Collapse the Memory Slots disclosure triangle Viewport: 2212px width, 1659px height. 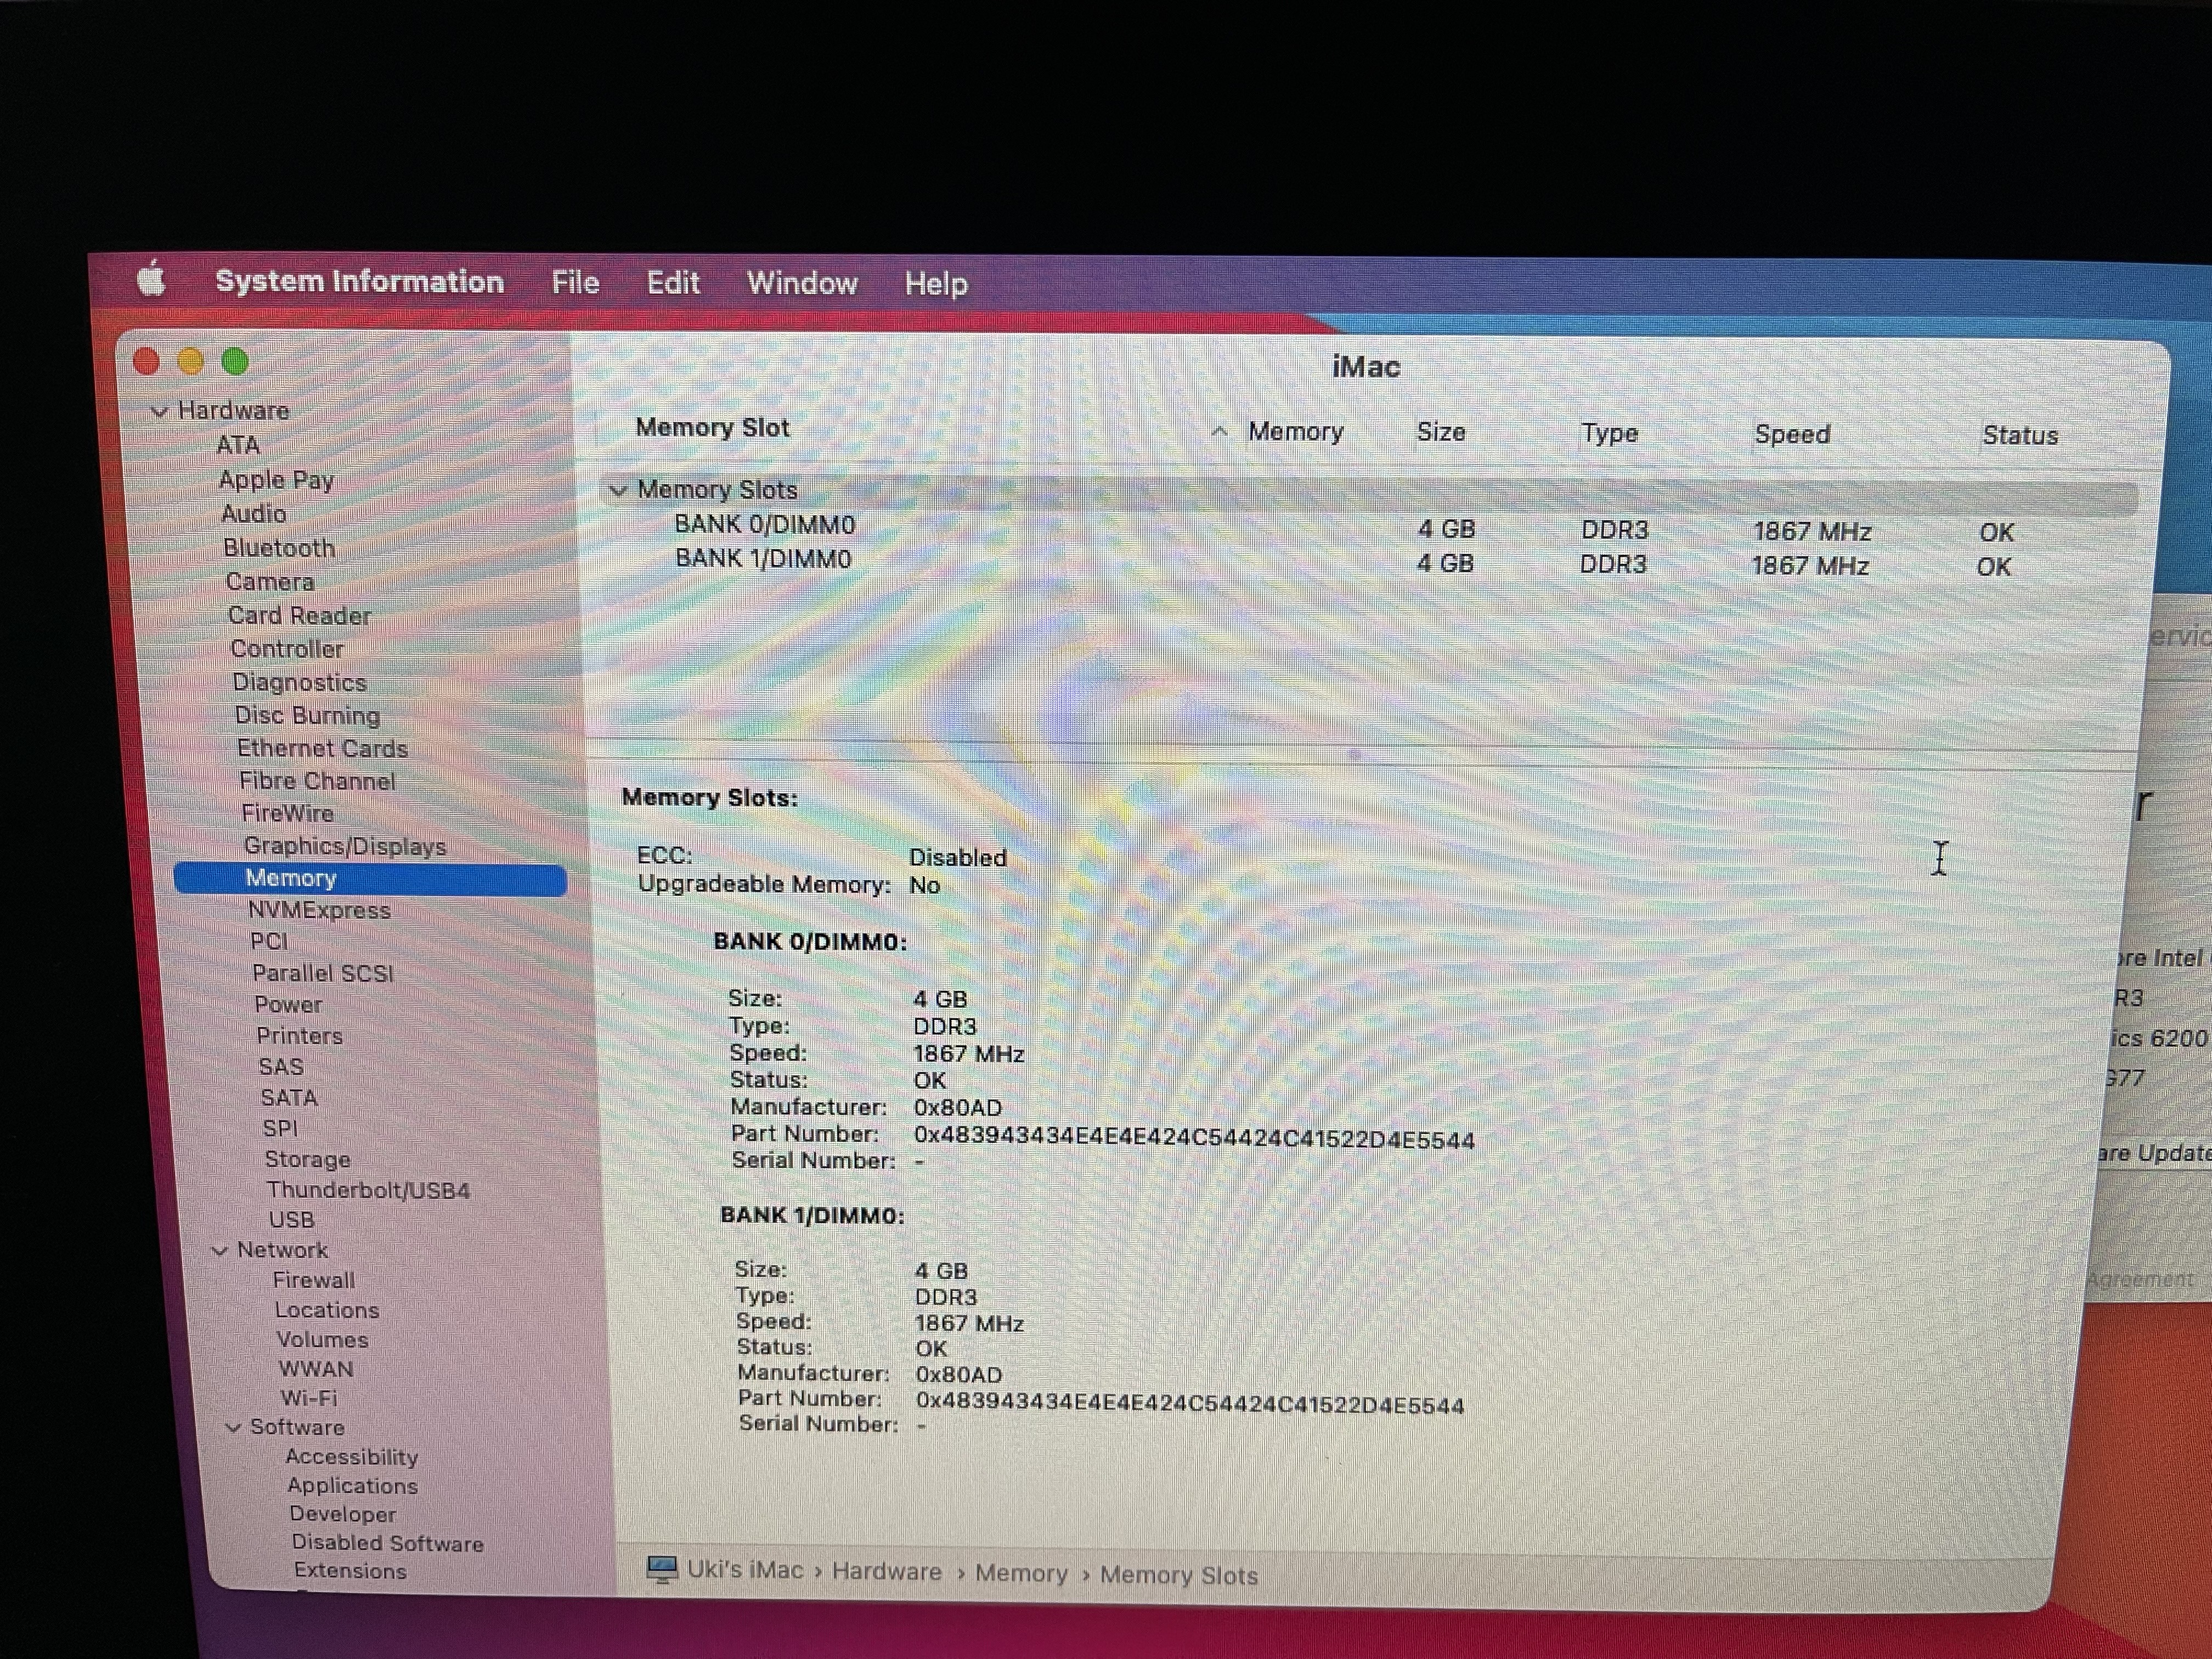tap(618, 490)
